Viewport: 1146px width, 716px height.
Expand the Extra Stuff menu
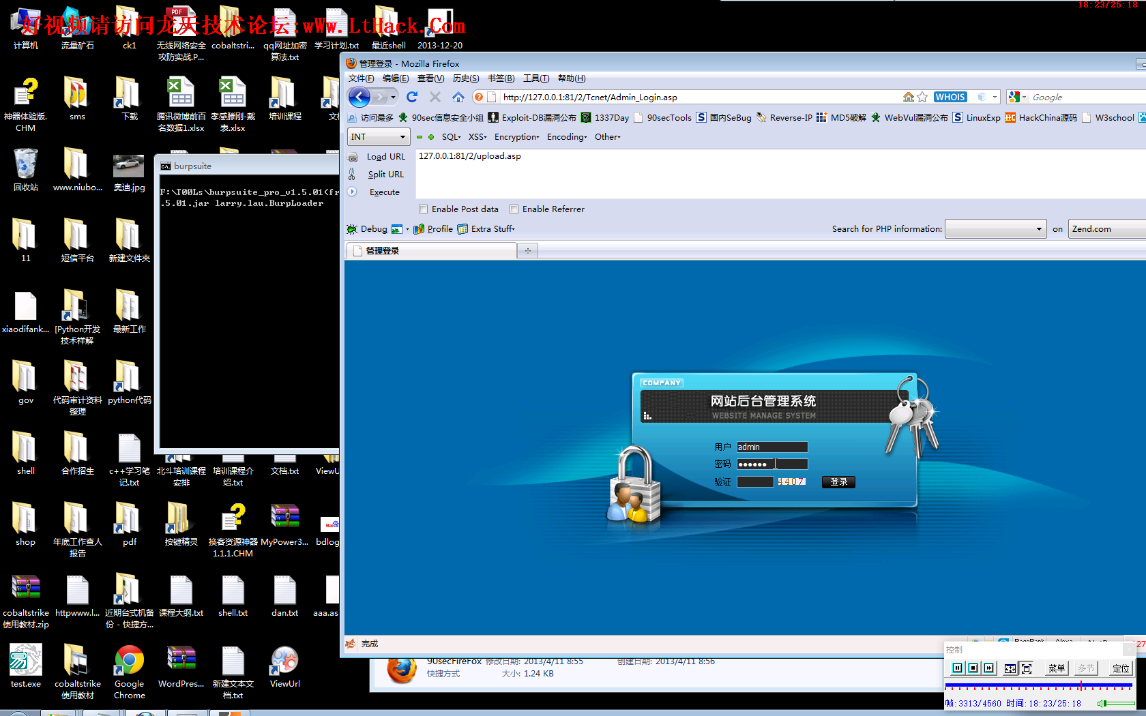[486, 229]
